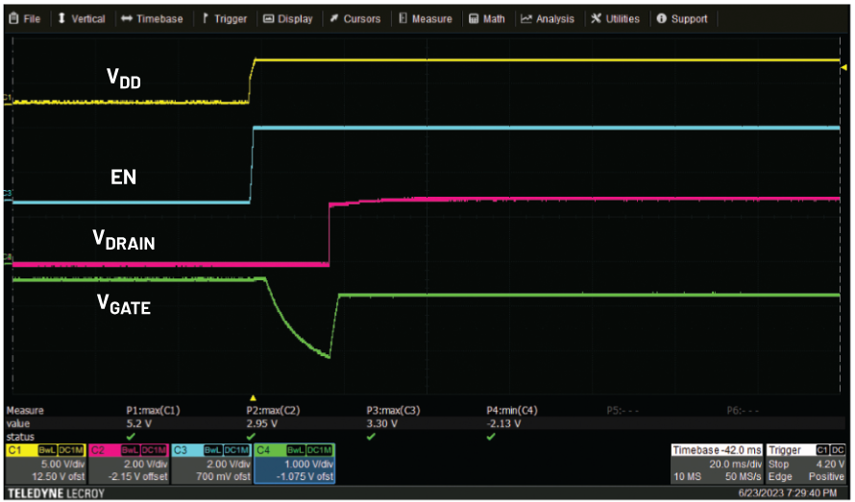Open the Trigger menu
Viewport: 855px width, 502px height.
pos(224,18)
